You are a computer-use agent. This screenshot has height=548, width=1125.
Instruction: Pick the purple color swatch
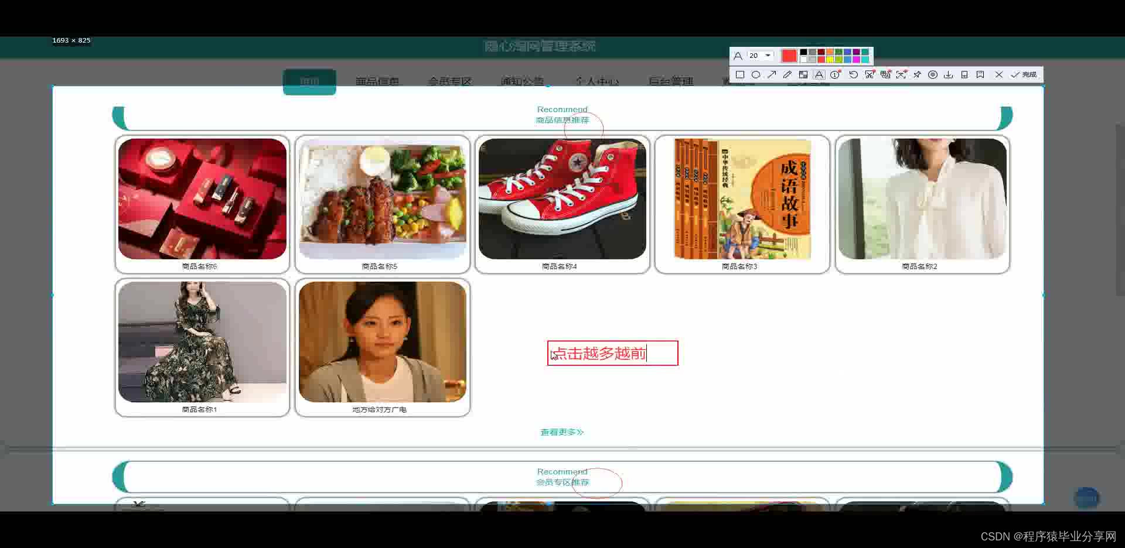pos(856,52)
